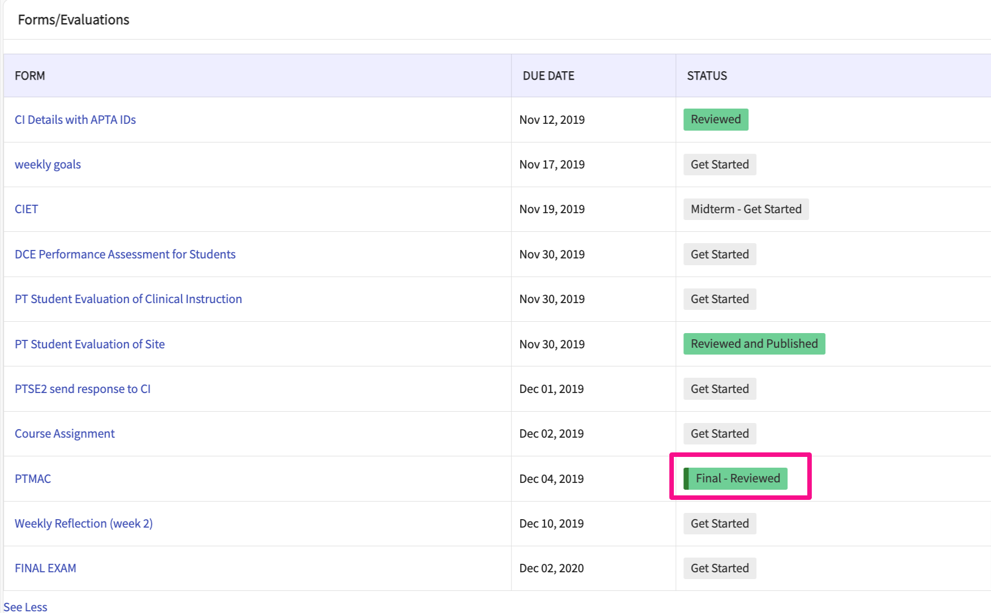
Task: Click the Reviewed badge for CI Details
Action: [x=715, y=119]
